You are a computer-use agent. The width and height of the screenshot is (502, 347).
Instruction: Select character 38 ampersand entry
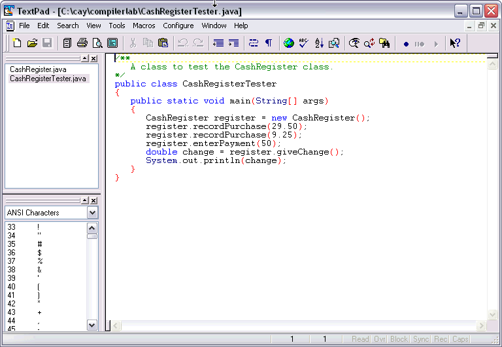coord(45,270)
